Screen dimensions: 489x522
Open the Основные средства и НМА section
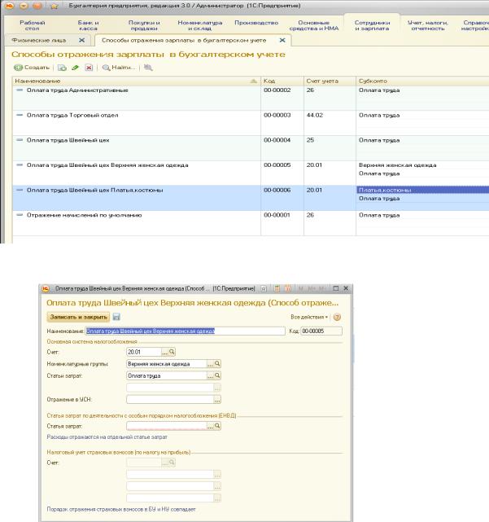[x=314, y=25]
